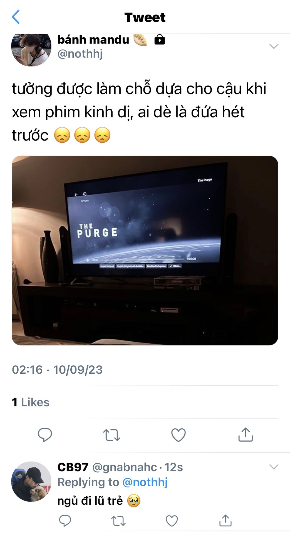Image resolution: width=290 pixels, height=535 pixels.
Task: Expand options chevron on CB97's reply
Action: point(274,467)
